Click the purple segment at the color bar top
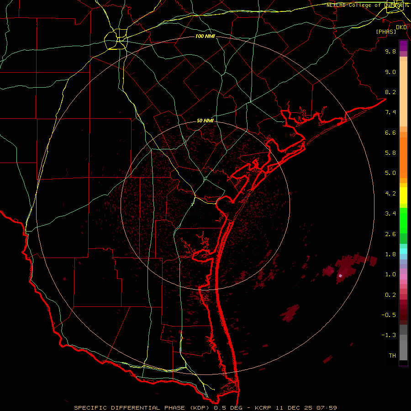The width and height of the screenshot is (411, 411). tap(403, 46)
